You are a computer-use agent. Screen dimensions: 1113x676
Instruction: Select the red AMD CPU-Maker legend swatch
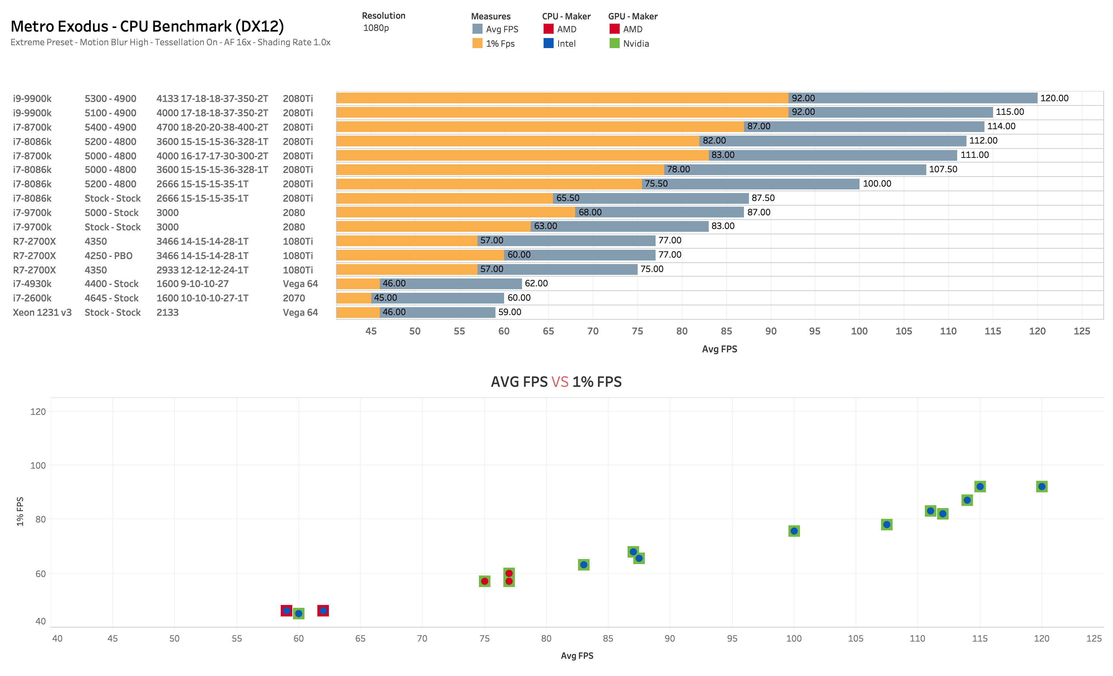point(548,29)
